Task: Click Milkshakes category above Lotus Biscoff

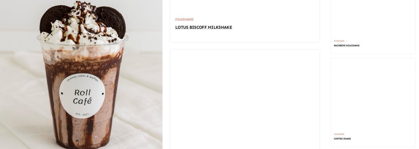Action: coord(184,19)
